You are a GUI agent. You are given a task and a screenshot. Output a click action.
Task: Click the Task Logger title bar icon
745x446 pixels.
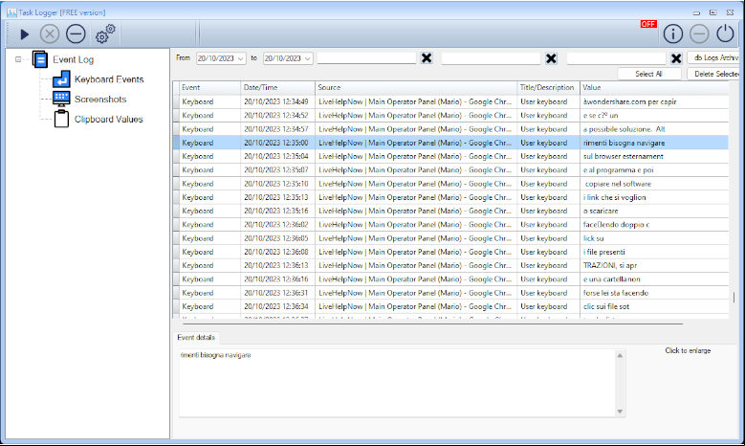[11, 12]
